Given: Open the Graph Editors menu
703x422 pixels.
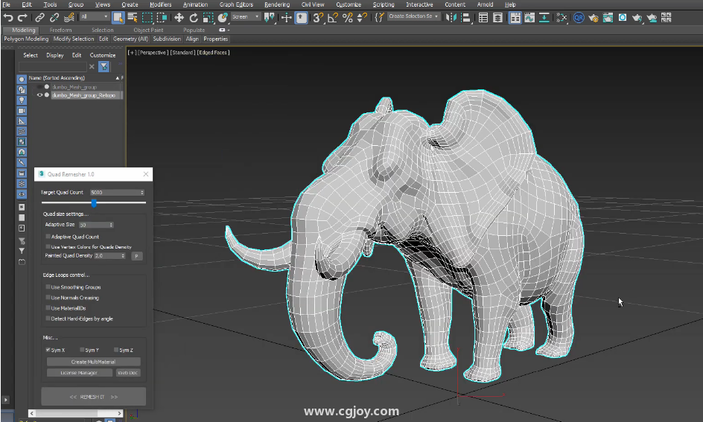Looking at the screenshot, I should tap(236, 4).
